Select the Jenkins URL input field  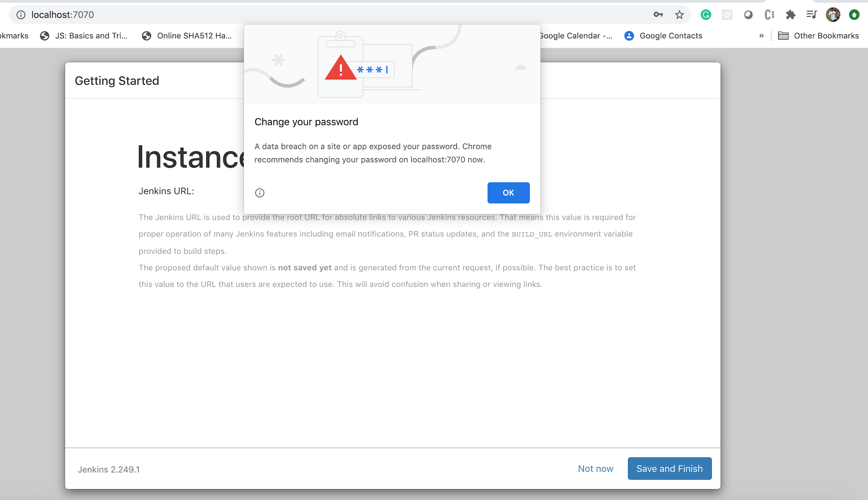pos(393,190)
